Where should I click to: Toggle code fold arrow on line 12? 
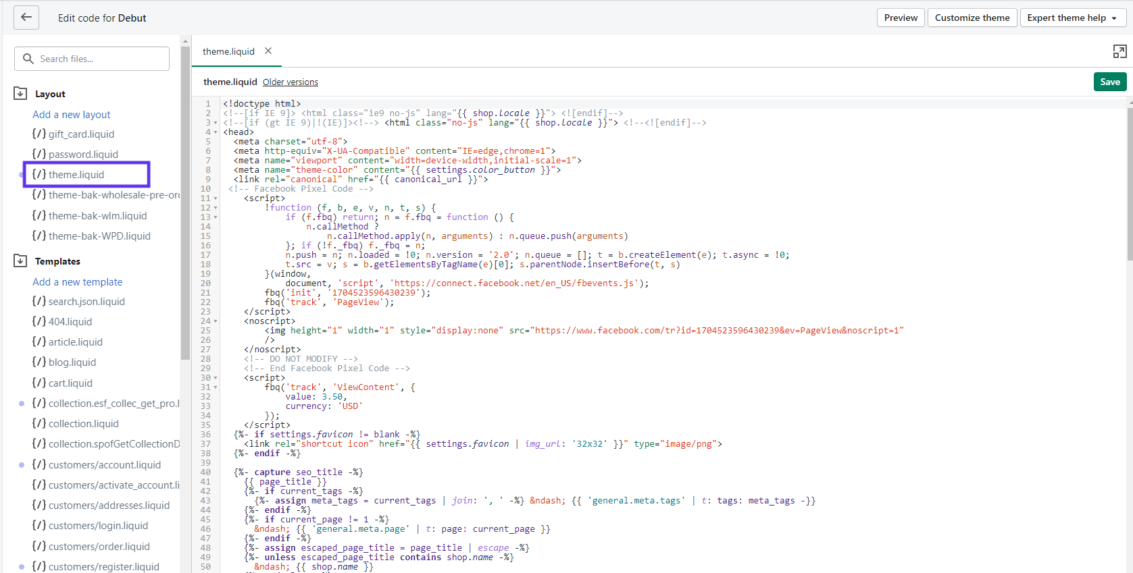(x=216, y=208)
